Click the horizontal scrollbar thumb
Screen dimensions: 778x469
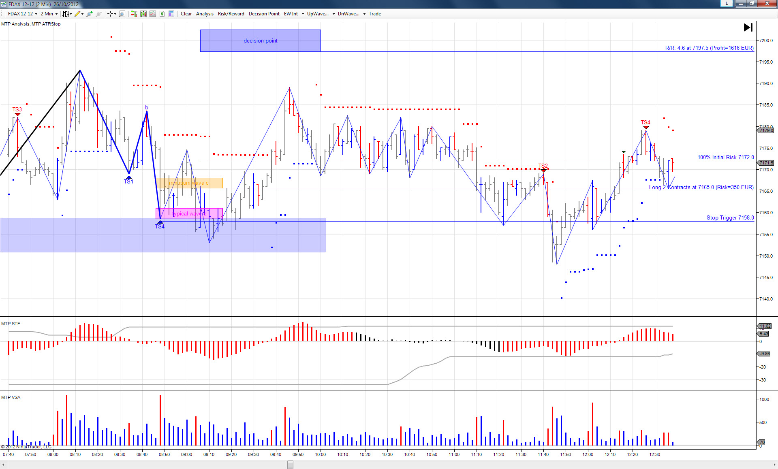coord(290,465)
